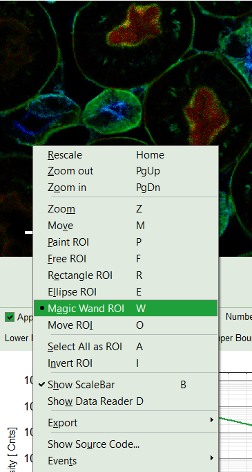252x472 pixels.
Task: Expand the Events submenu arrow
Action: coord(212,458)
